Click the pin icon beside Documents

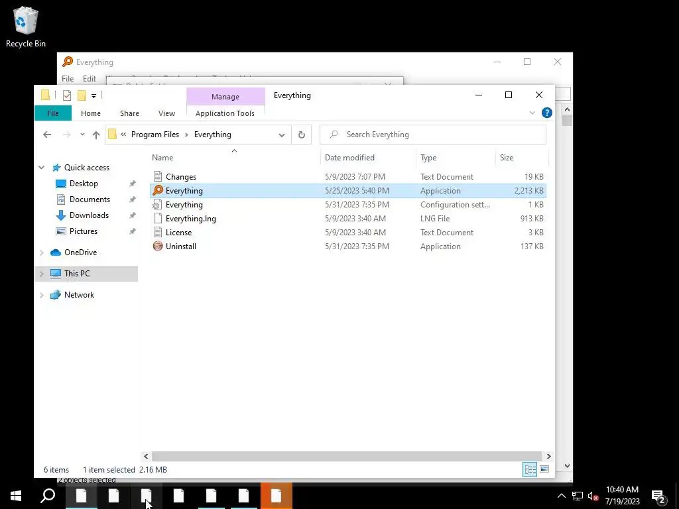133,199
